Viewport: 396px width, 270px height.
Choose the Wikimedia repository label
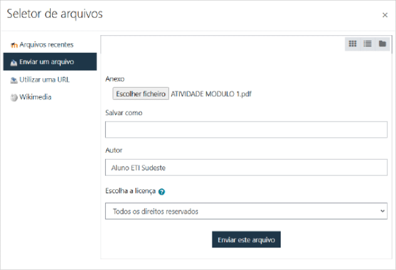tap(35, 97)
